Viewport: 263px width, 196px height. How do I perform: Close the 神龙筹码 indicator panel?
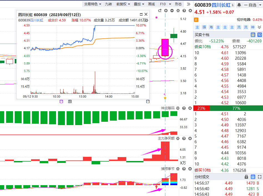(x=190, y=108)
